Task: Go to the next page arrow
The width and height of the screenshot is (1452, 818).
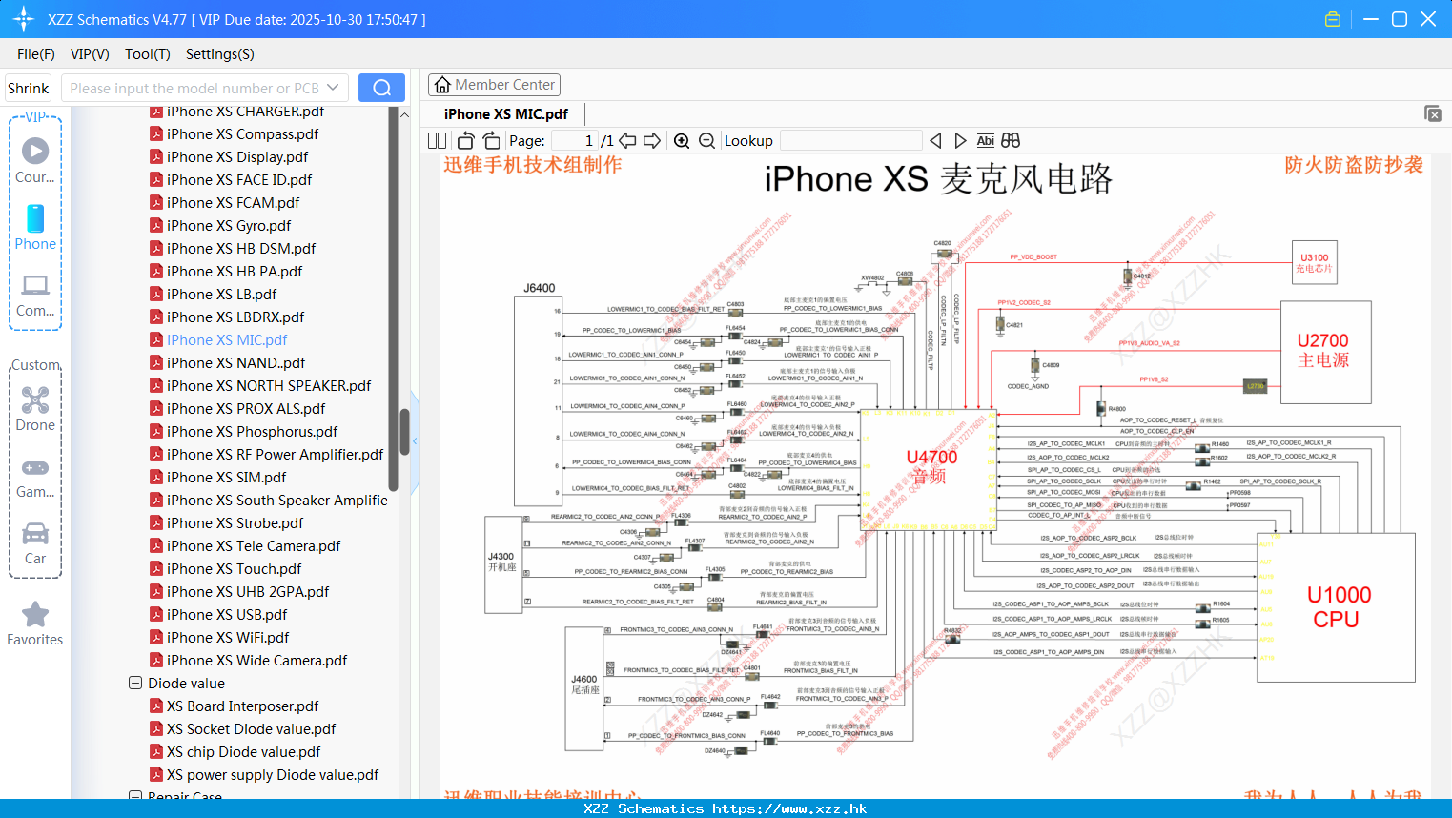Action: point(652,140)
